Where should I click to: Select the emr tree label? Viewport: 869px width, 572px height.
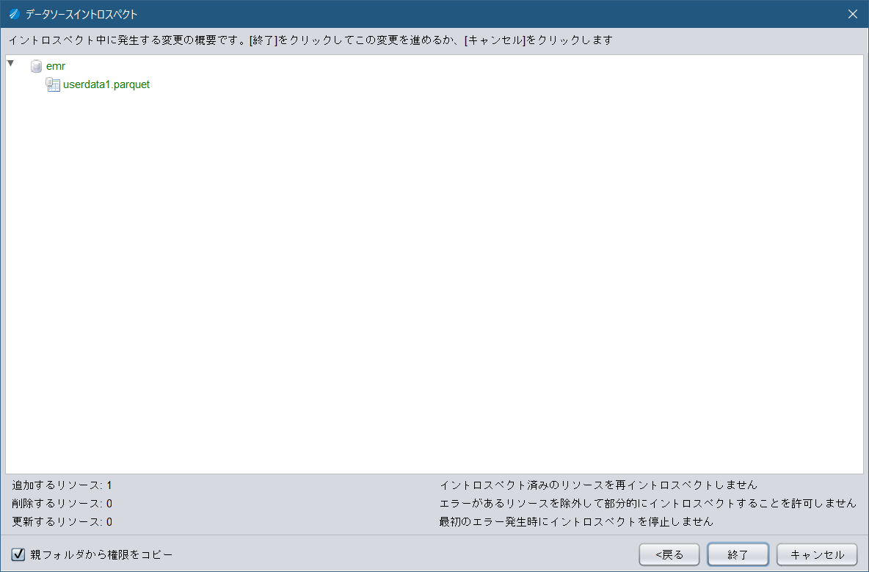(56, 66)
